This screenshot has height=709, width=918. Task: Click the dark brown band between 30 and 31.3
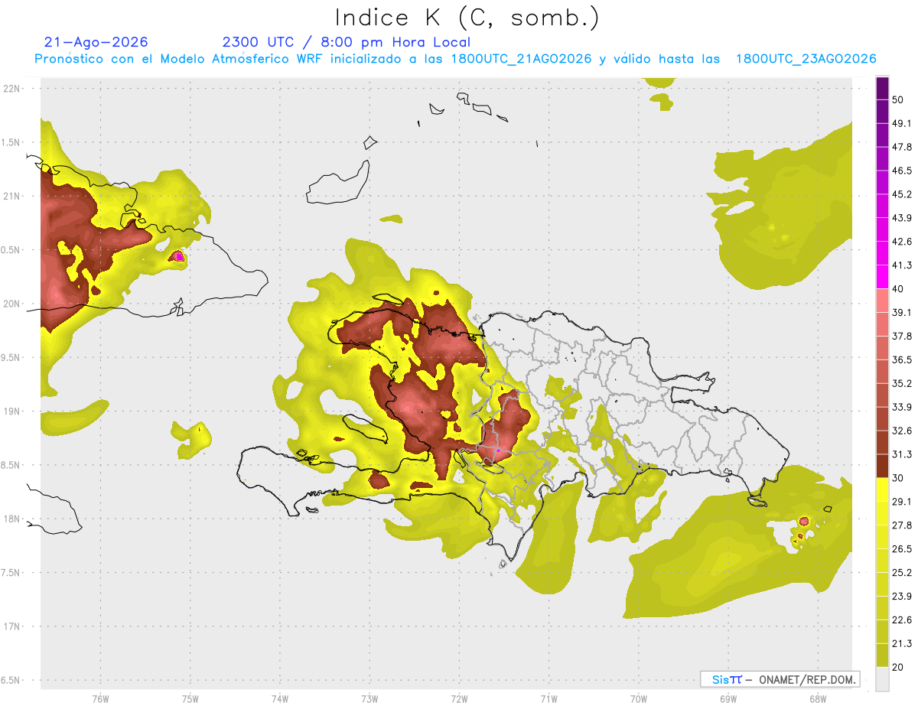tap(882, 466)
